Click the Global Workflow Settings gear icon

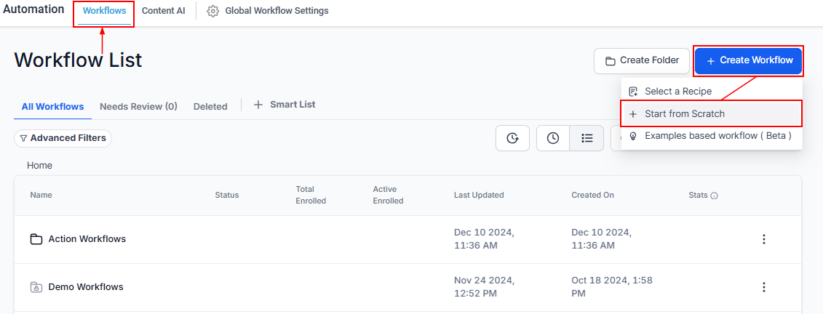tap(213, 12)
